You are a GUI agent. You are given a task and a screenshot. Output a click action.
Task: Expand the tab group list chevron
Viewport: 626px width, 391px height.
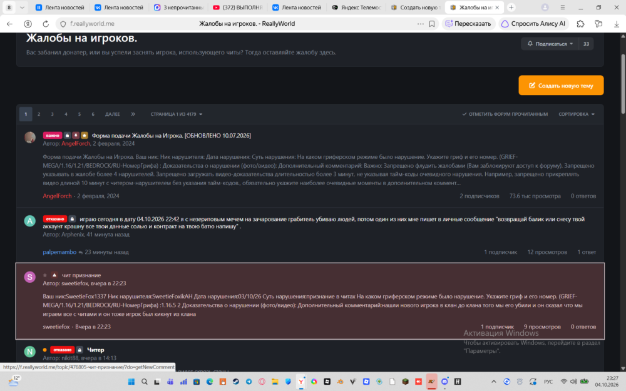[x=22, y=8]
